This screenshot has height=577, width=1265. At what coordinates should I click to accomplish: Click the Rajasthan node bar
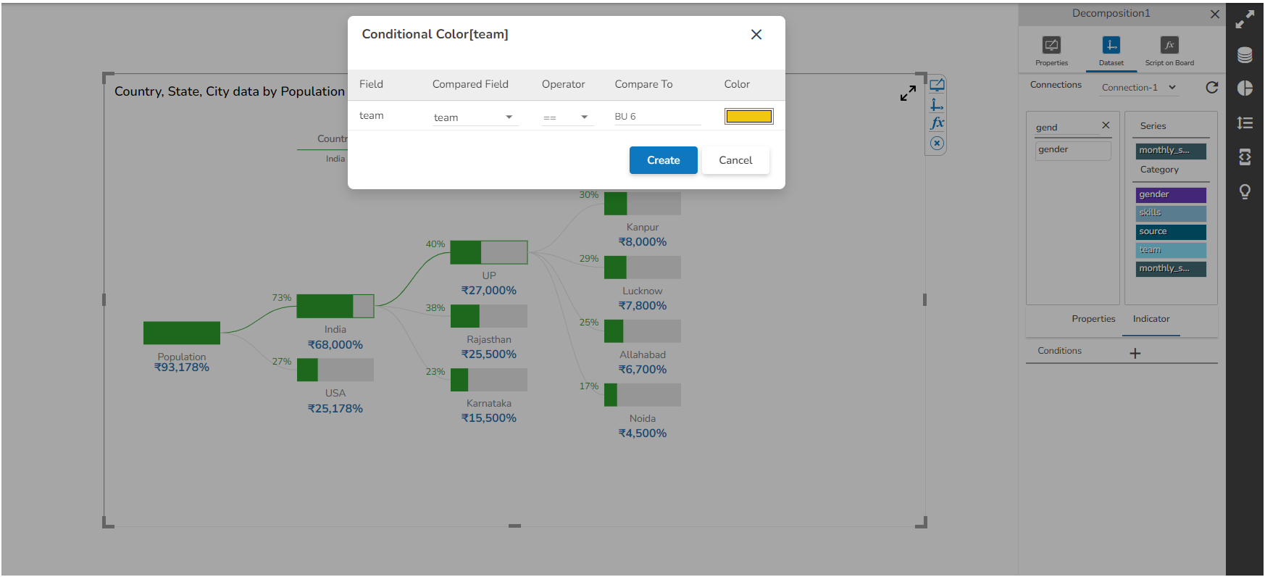[489, 316]
